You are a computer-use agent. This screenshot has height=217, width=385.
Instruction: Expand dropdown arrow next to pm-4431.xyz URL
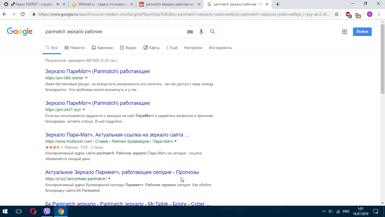pyautogui.click(x=84, y=110)
